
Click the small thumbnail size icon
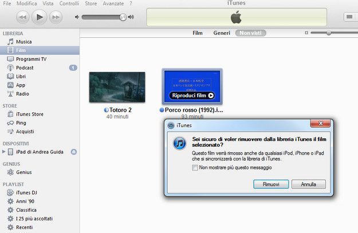coord(306,33)
